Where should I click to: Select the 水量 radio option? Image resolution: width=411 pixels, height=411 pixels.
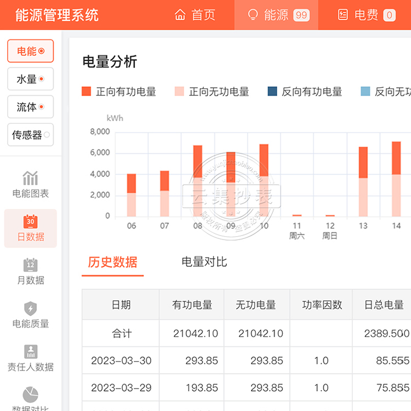coord(31,79)
